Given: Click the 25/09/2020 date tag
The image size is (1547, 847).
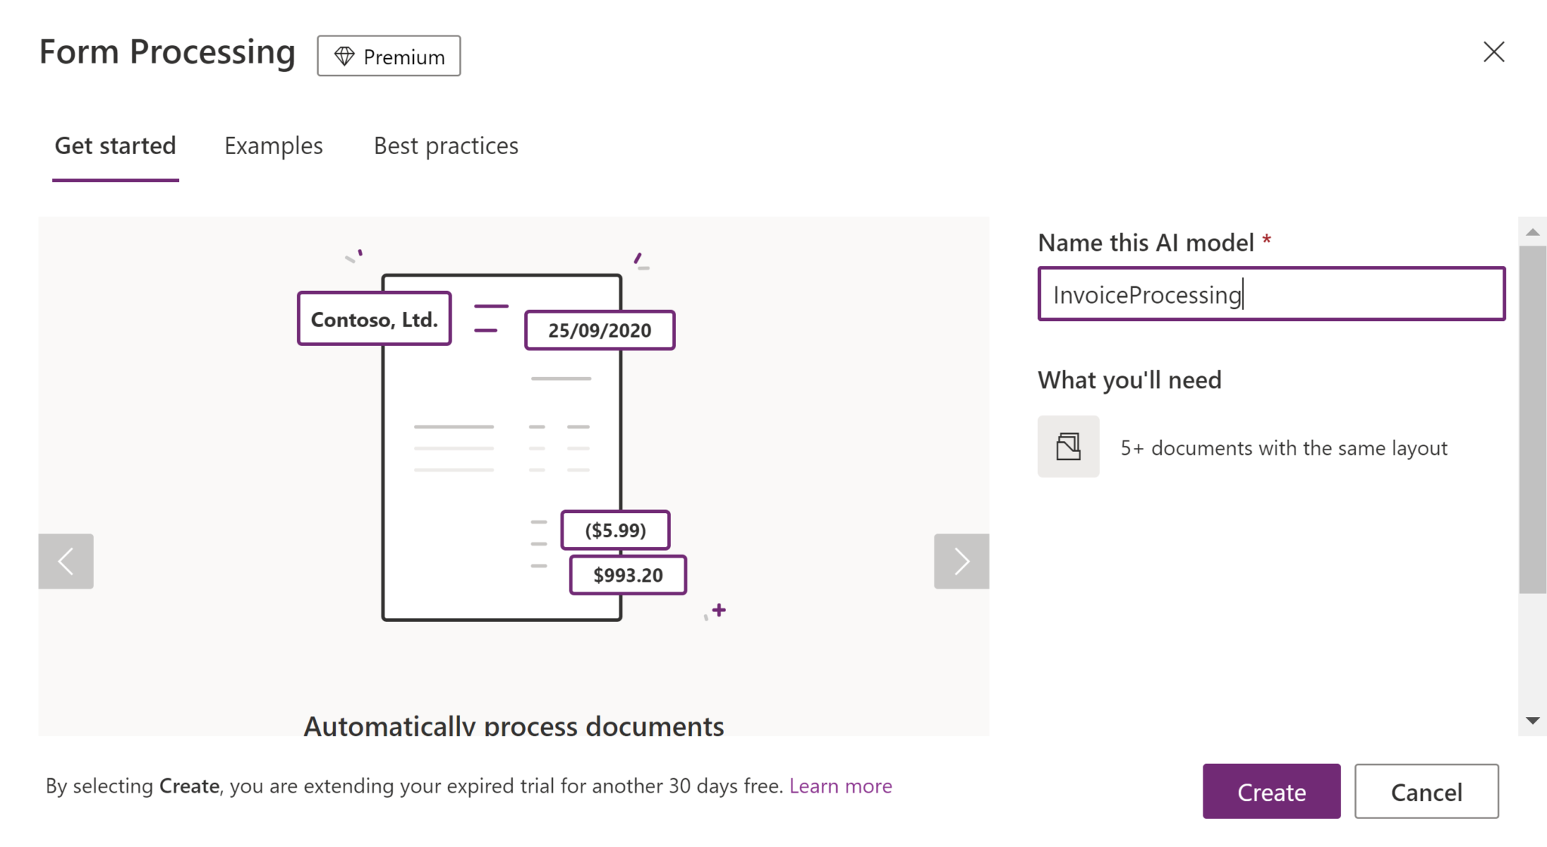Looking at the screenshot, I should tap(600, 330).
